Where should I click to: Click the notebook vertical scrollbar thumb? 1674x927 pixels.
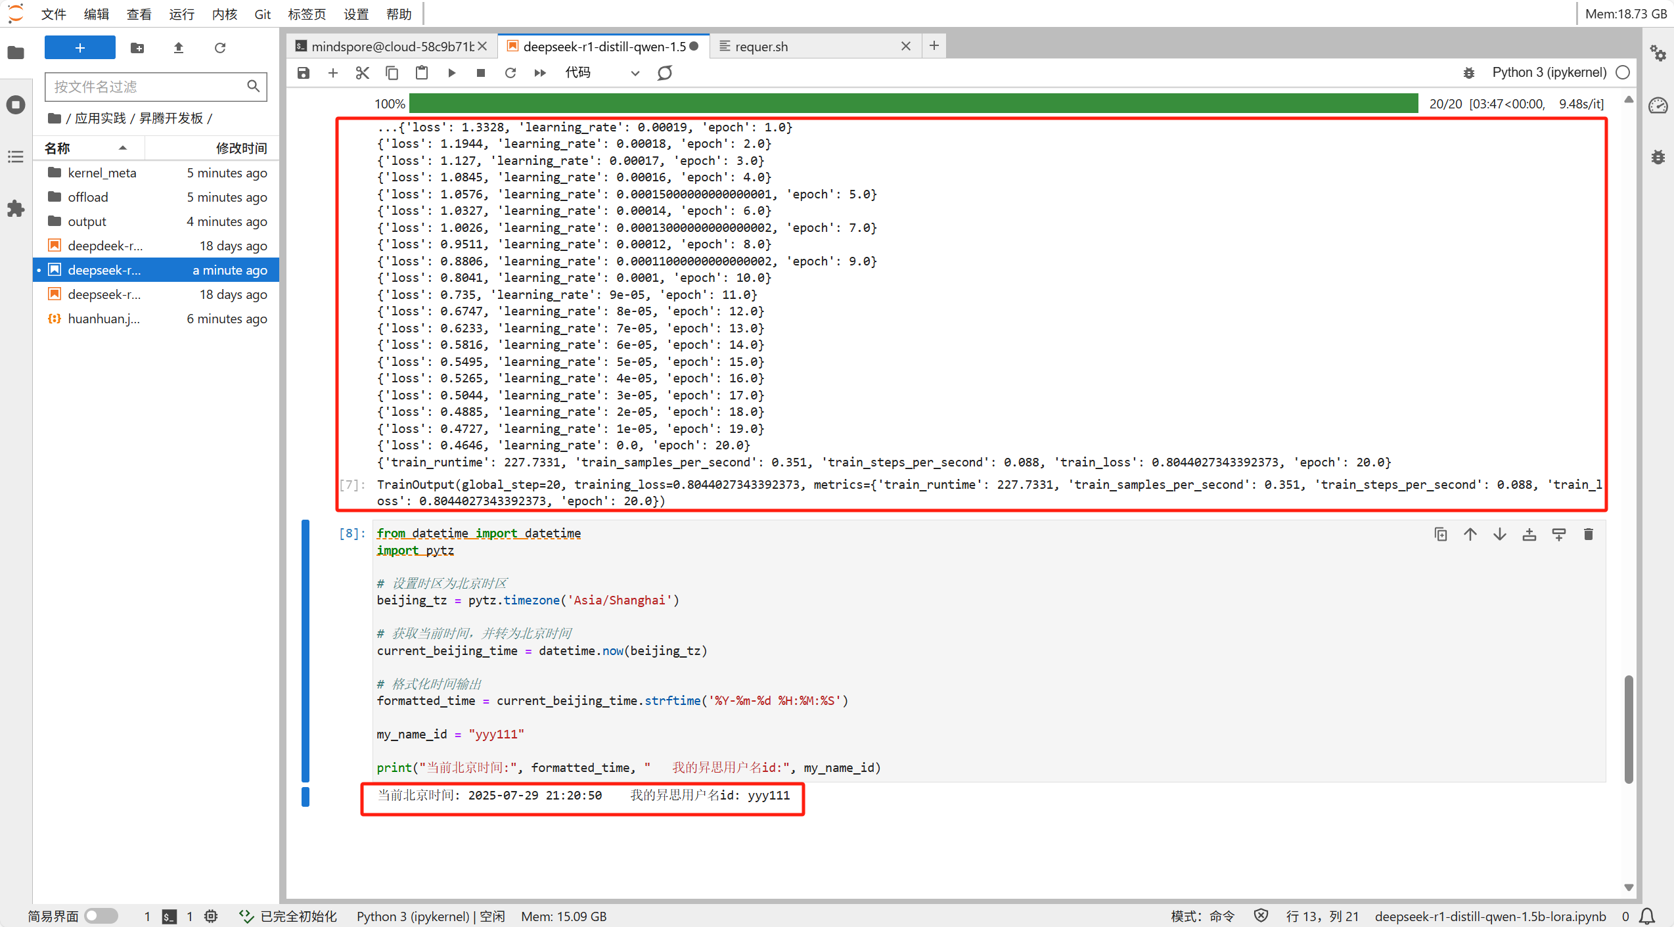(x=1628, y=729)
